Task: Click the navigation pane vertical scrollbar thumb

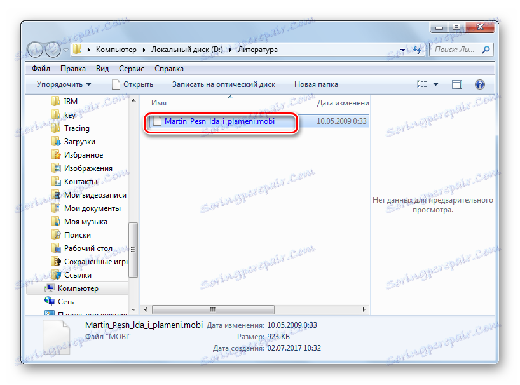Action: (133, 250)
